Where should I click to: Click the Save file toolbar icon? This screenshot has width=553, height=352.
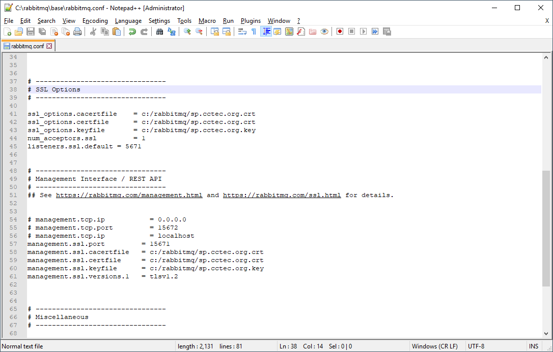point(31,31)
